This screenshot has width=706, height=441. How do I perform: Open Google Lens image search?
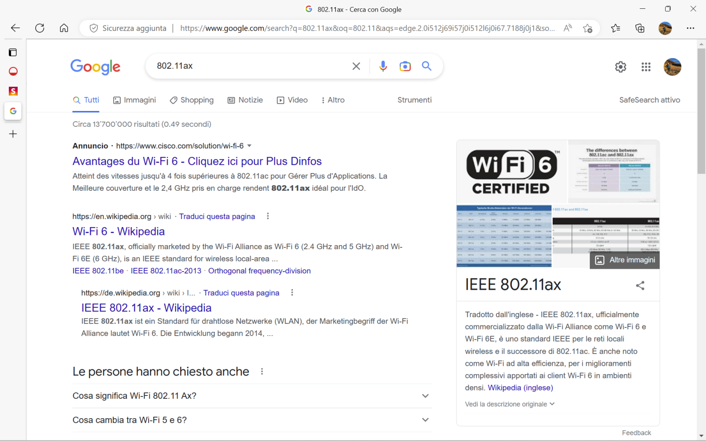405,66
